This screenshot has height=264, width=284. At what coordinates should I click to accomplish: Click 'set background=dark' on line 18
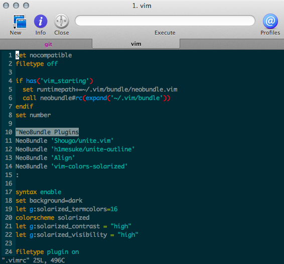coord(49,201)
